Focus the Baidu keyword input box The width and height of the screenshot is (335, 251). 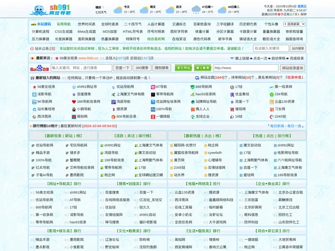[x=81, y=68]
